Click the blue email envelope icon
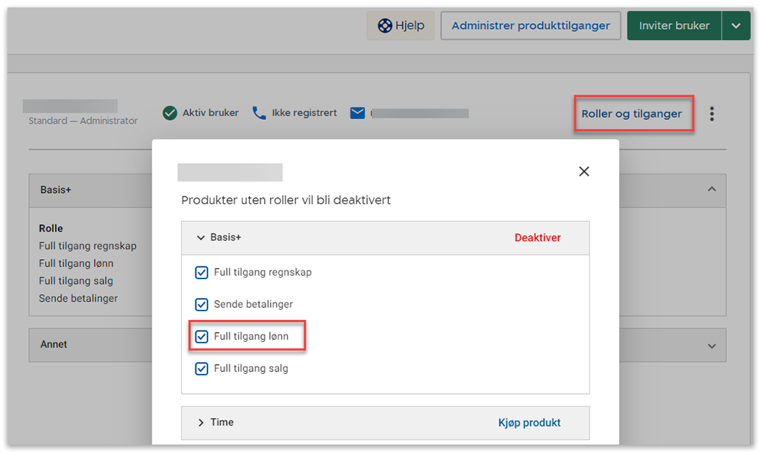The height and width of the screenshot is (452, 761). [358, 113]
